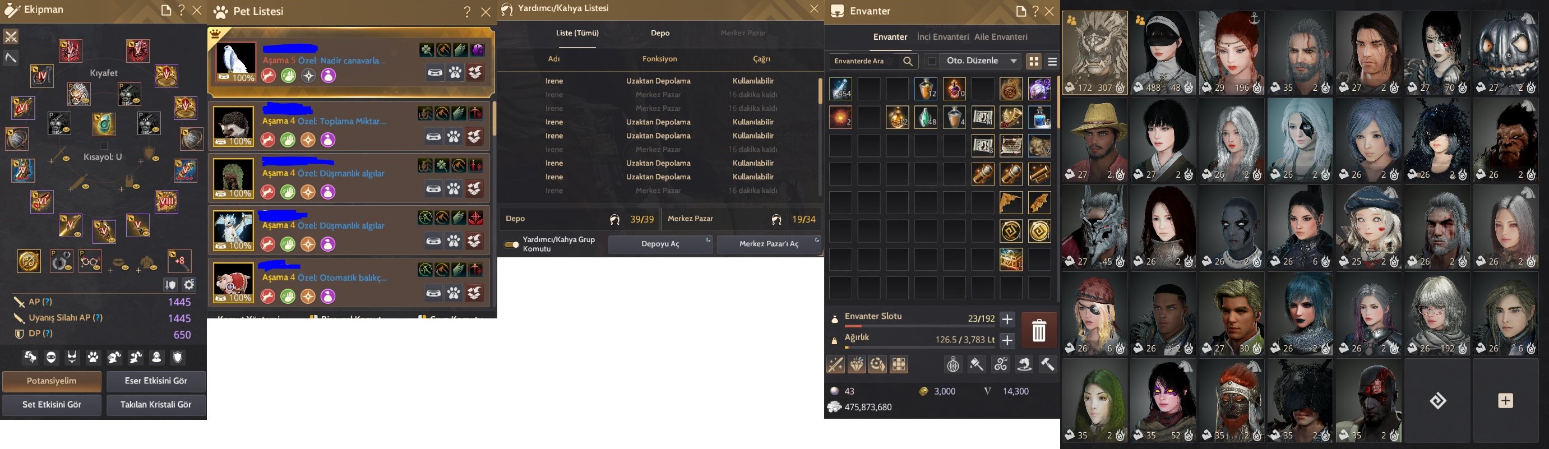Viewport: 1549px width, 449px height.
Task: Open help icon in Pet Listesi header
Action: pyautogui.click(x=467, y=11)
